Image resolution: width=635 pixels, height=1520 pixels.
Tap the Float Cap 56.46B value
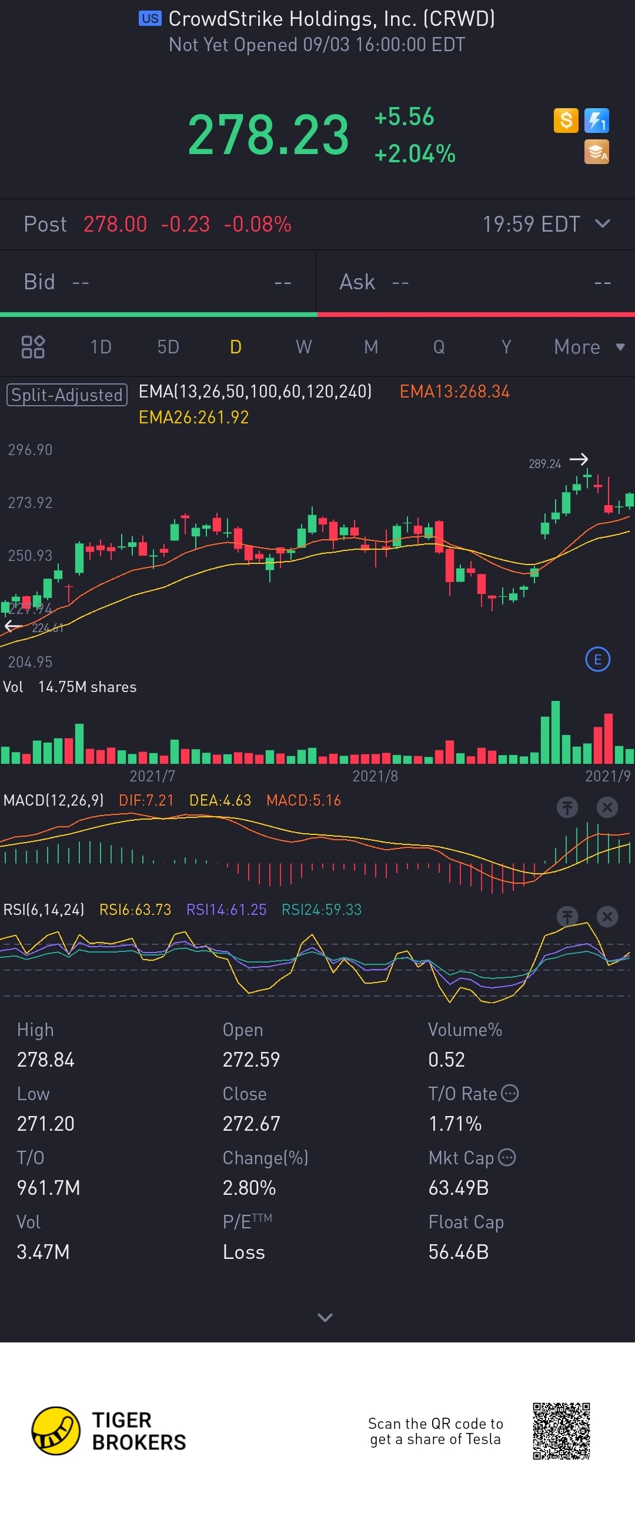459,1251
